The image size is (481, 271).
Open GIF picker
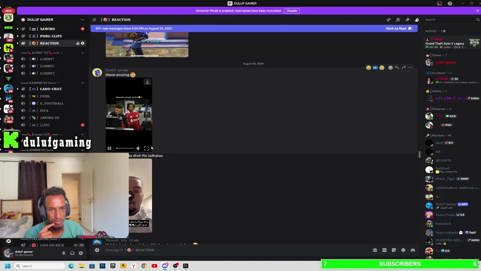(x=384, y=250)
